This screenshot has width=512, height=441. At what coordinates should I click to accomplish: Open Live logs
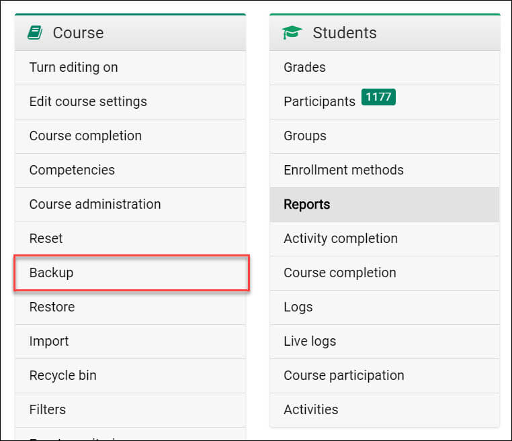384,342
